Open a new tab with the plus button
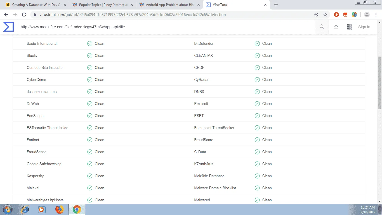Screen dimensions: 382x215 click(x=276, y=5)
